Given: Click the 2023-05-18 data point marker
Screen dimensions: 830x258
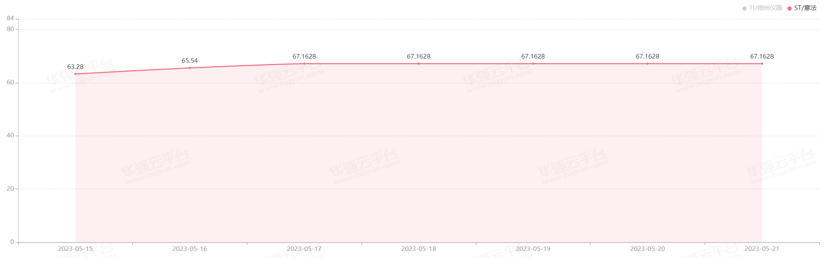Looking at the screenshot, I should pyautogui.click(x=419, y=64).
